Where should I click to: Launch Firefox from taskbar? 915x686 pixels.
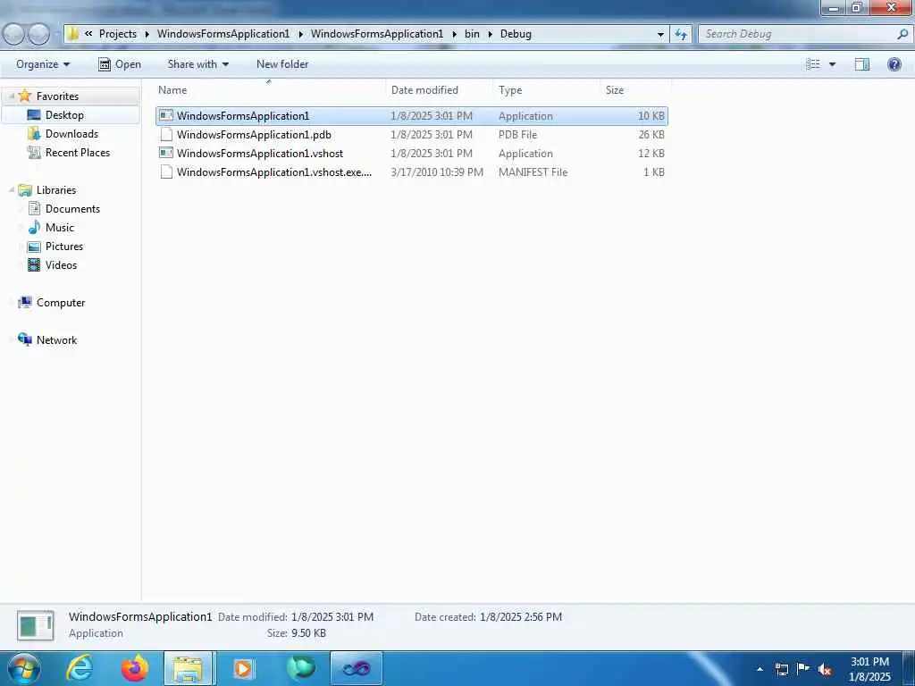tap(135, 668)
